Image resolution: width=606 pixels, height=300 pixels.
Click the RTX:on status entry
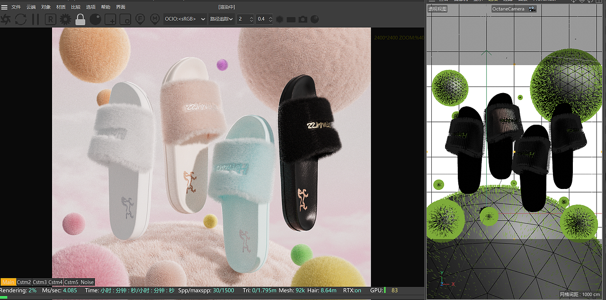coord(352,290)
